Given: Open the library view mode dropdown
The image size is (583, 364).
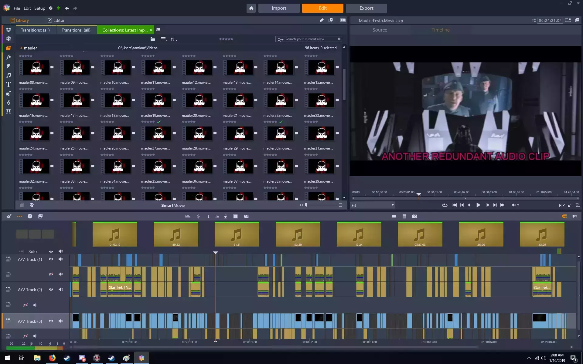Looking at the screenshot, I should coord(164,39).
